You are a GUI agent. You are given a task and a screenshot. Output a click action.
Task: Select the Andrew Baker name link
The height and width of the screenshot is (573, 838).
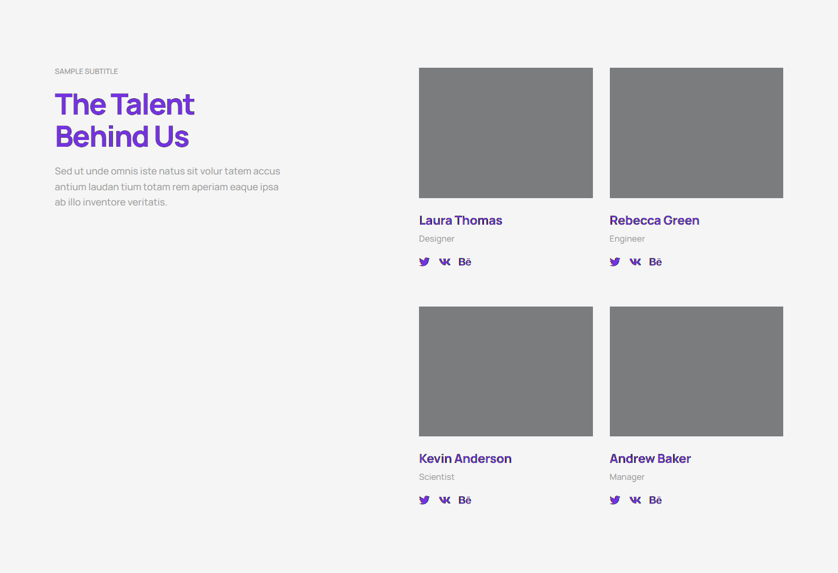point(650,459)
